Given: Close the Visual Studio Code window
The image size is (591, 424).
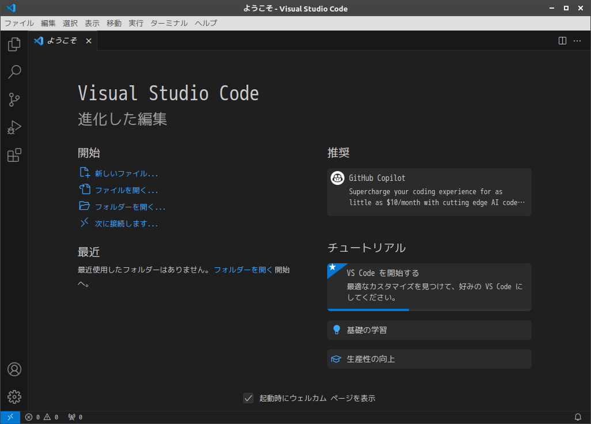Looking at the screenshot, I should (x=581, y=8).
